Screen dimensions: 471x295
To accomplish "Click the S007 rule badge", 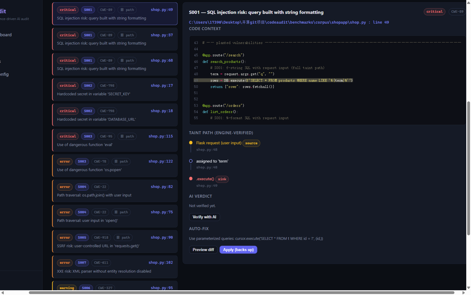I will (x=82, y=263).
